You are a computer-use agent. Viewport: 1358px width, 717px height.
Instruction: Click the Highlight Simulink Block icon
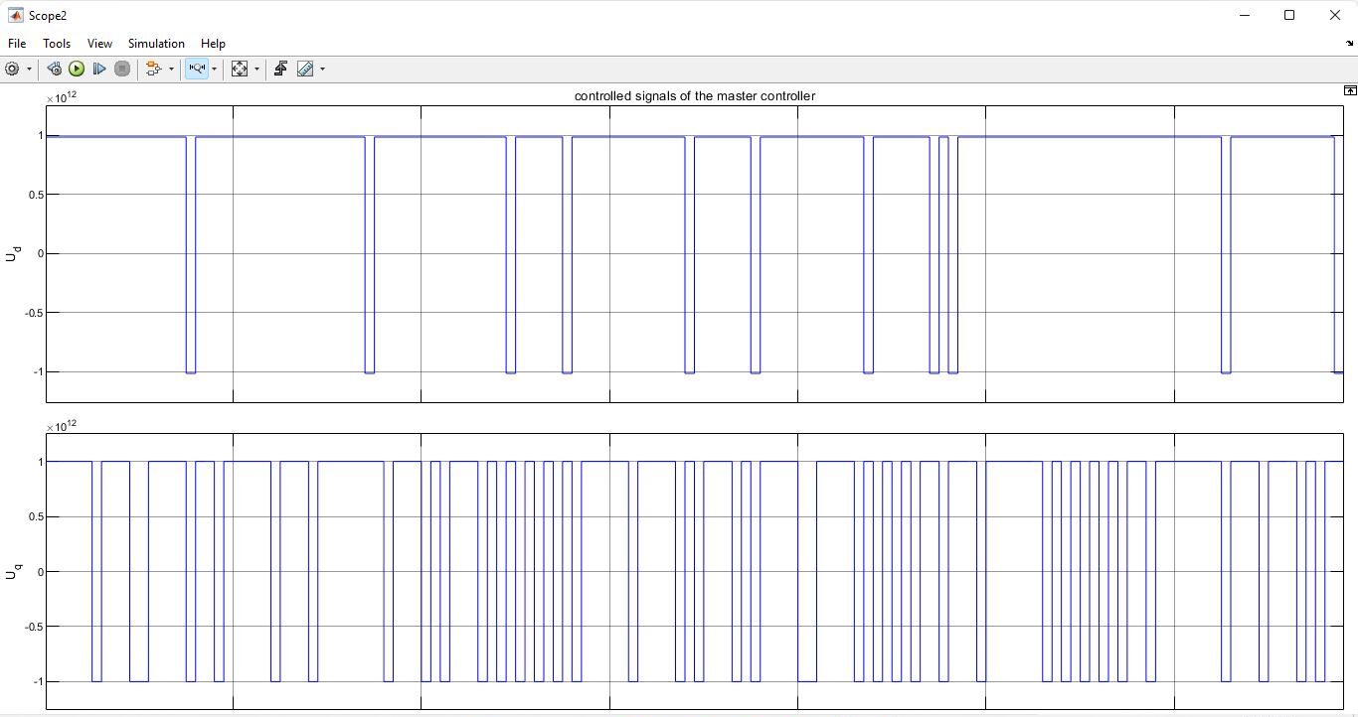coord(152,69)
